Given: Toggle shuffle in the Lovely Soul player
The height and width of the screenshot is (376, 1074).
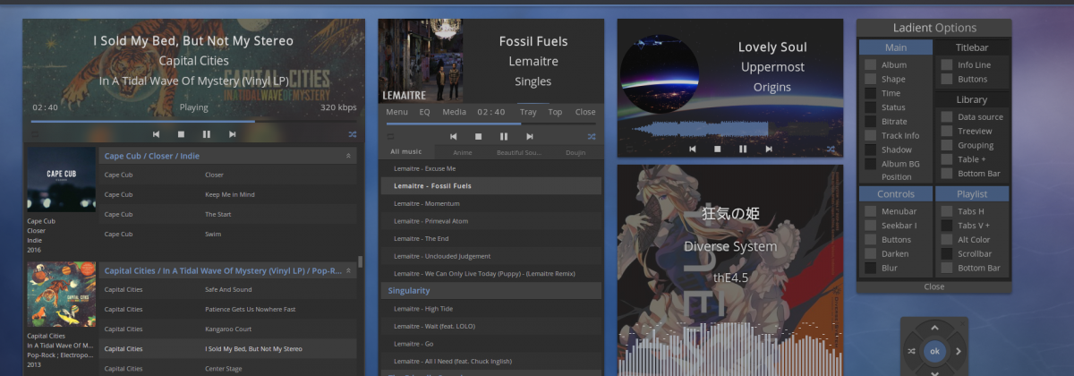Looking at the screenshot, I should tap(831, 149).
